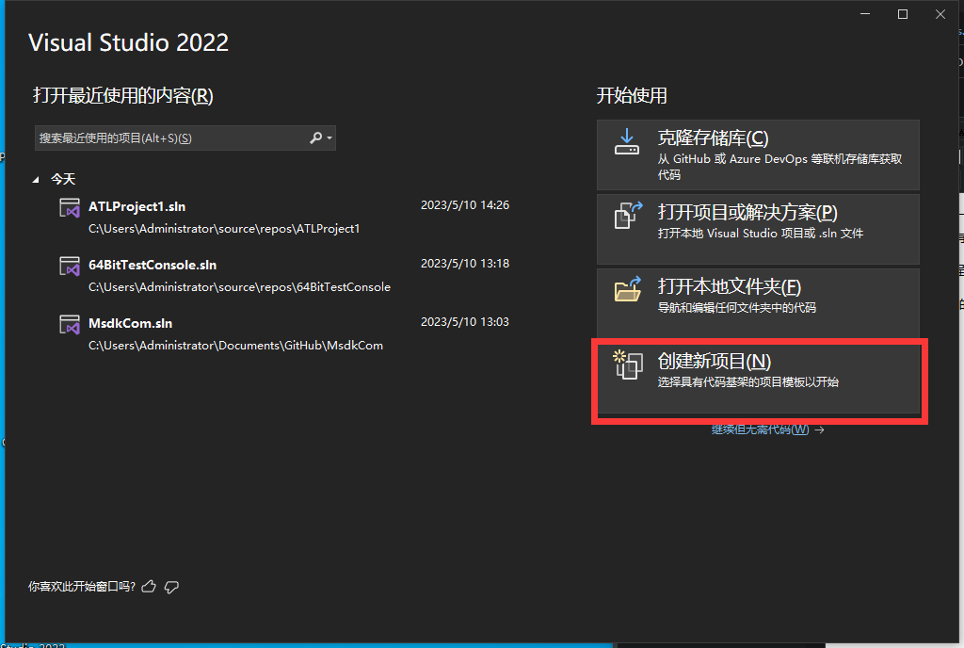Image resolution: width=964 pixels, height=648 pixels.
Task: Follow the 继续但无需代码(W) link
Action: (761, 429)
